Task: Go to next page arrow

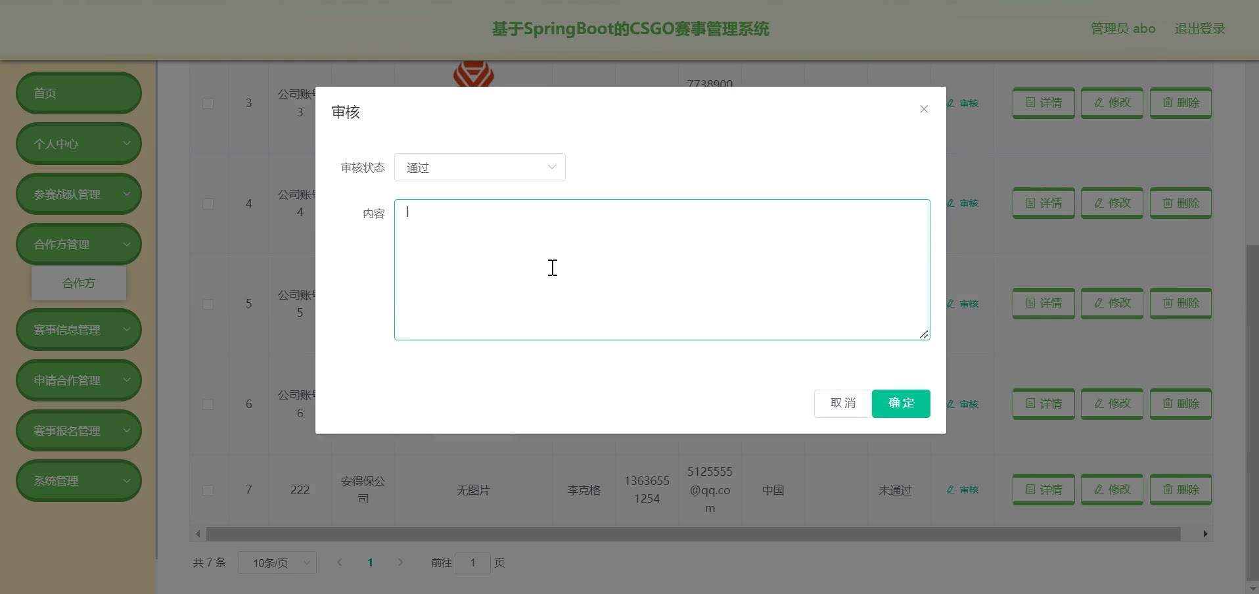Action: [x=401, y=562]
